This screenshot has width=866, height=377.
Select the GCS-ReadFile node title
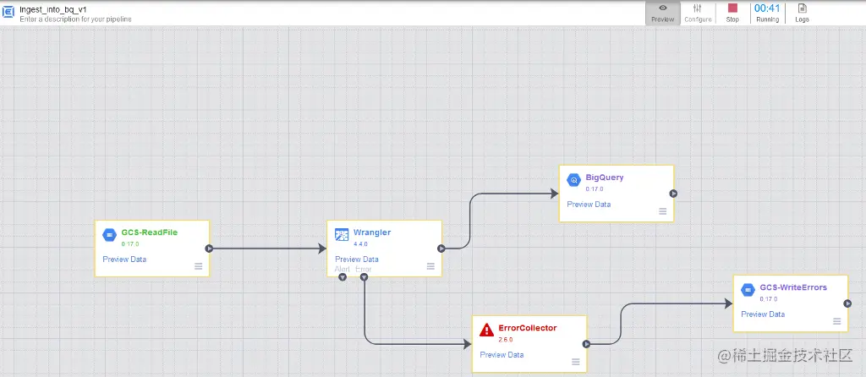150,232
